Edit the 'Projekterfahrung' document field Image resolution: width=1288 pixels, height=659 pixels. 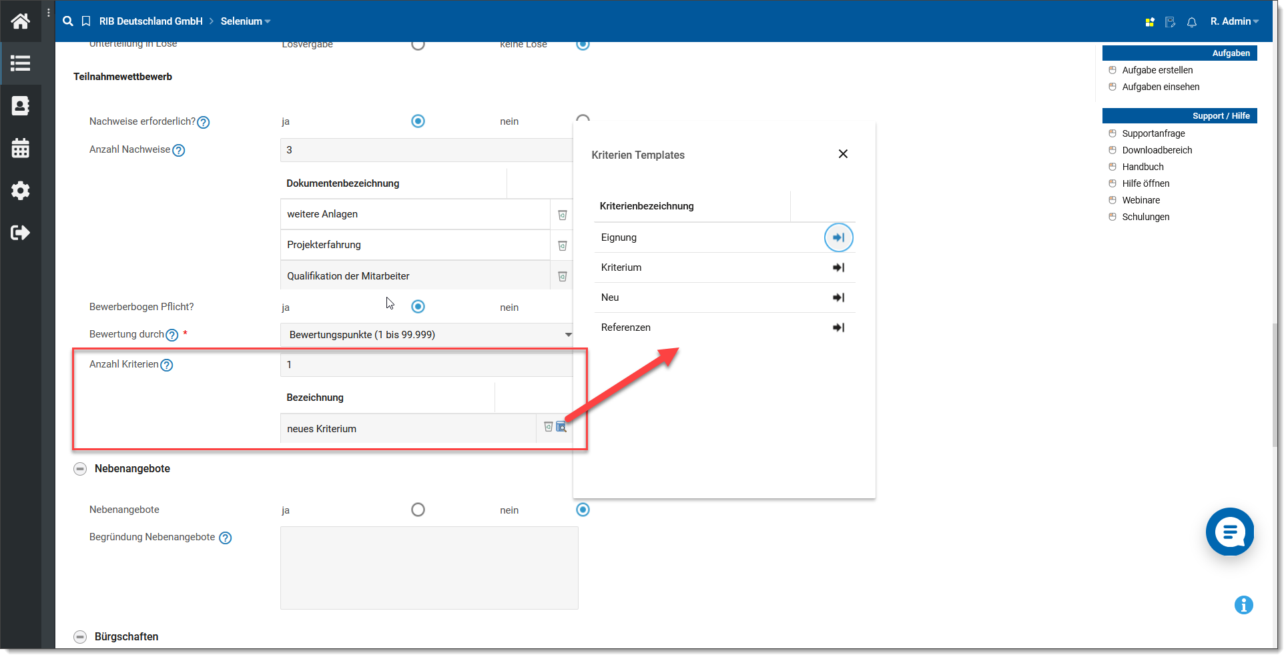click(414, 245)
